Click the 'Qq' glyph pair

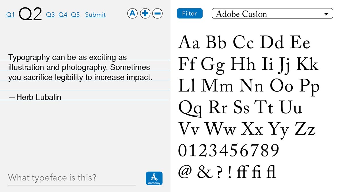(x=190, y=109)
